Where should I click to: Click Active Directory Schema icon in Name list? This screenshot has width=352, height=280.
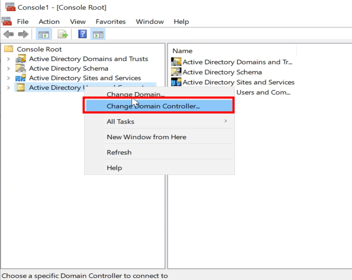point(176,72)
